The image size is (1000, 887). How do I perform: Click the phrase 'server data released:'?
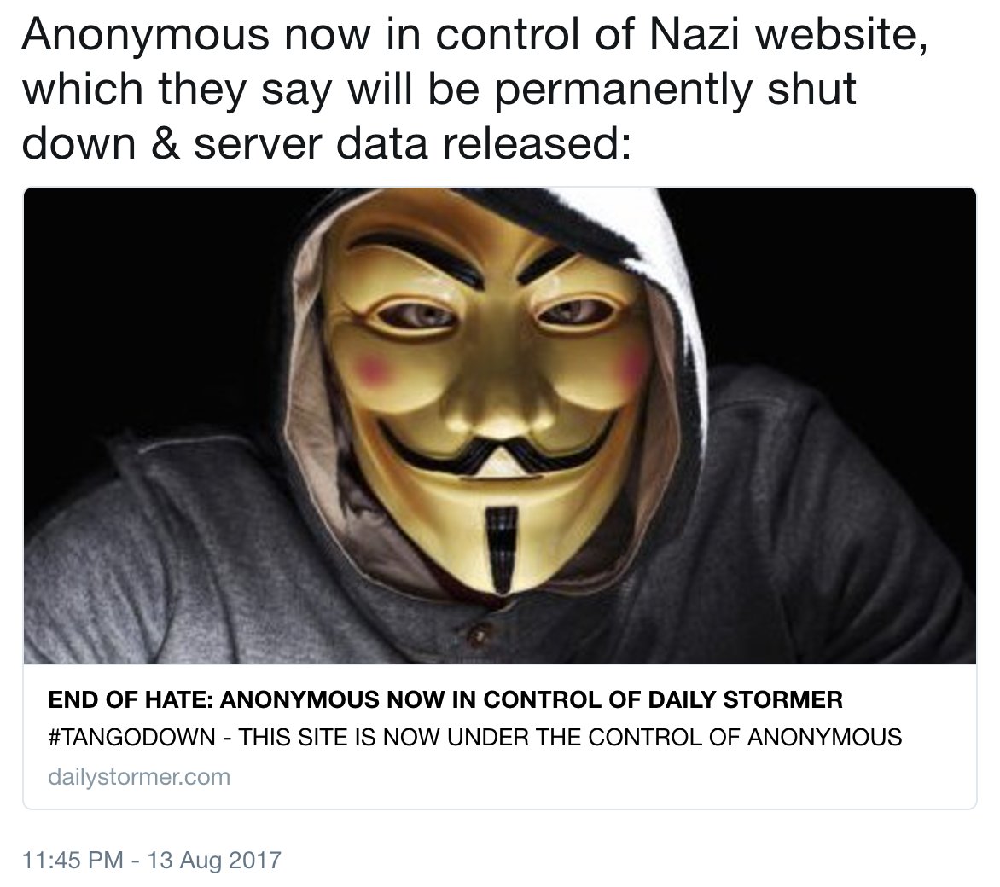[x=412, y=144]
